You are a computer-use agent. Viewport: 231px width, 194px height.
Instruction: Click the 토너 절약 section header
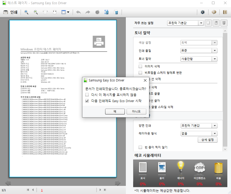[x=142, y=33]
